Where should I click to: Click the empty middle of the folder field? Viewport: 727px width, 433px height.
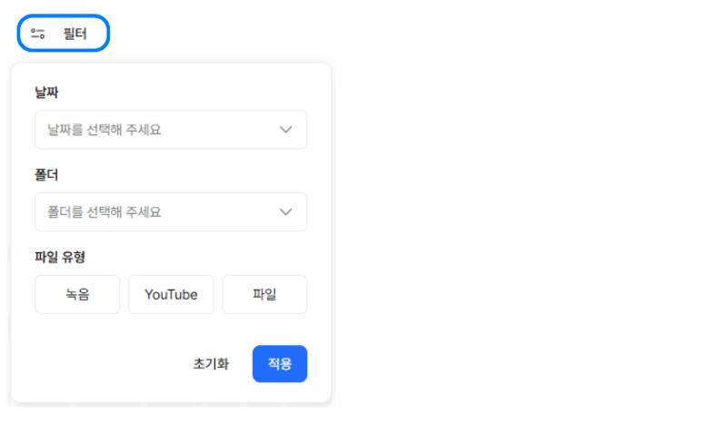[x=220, y=212]
